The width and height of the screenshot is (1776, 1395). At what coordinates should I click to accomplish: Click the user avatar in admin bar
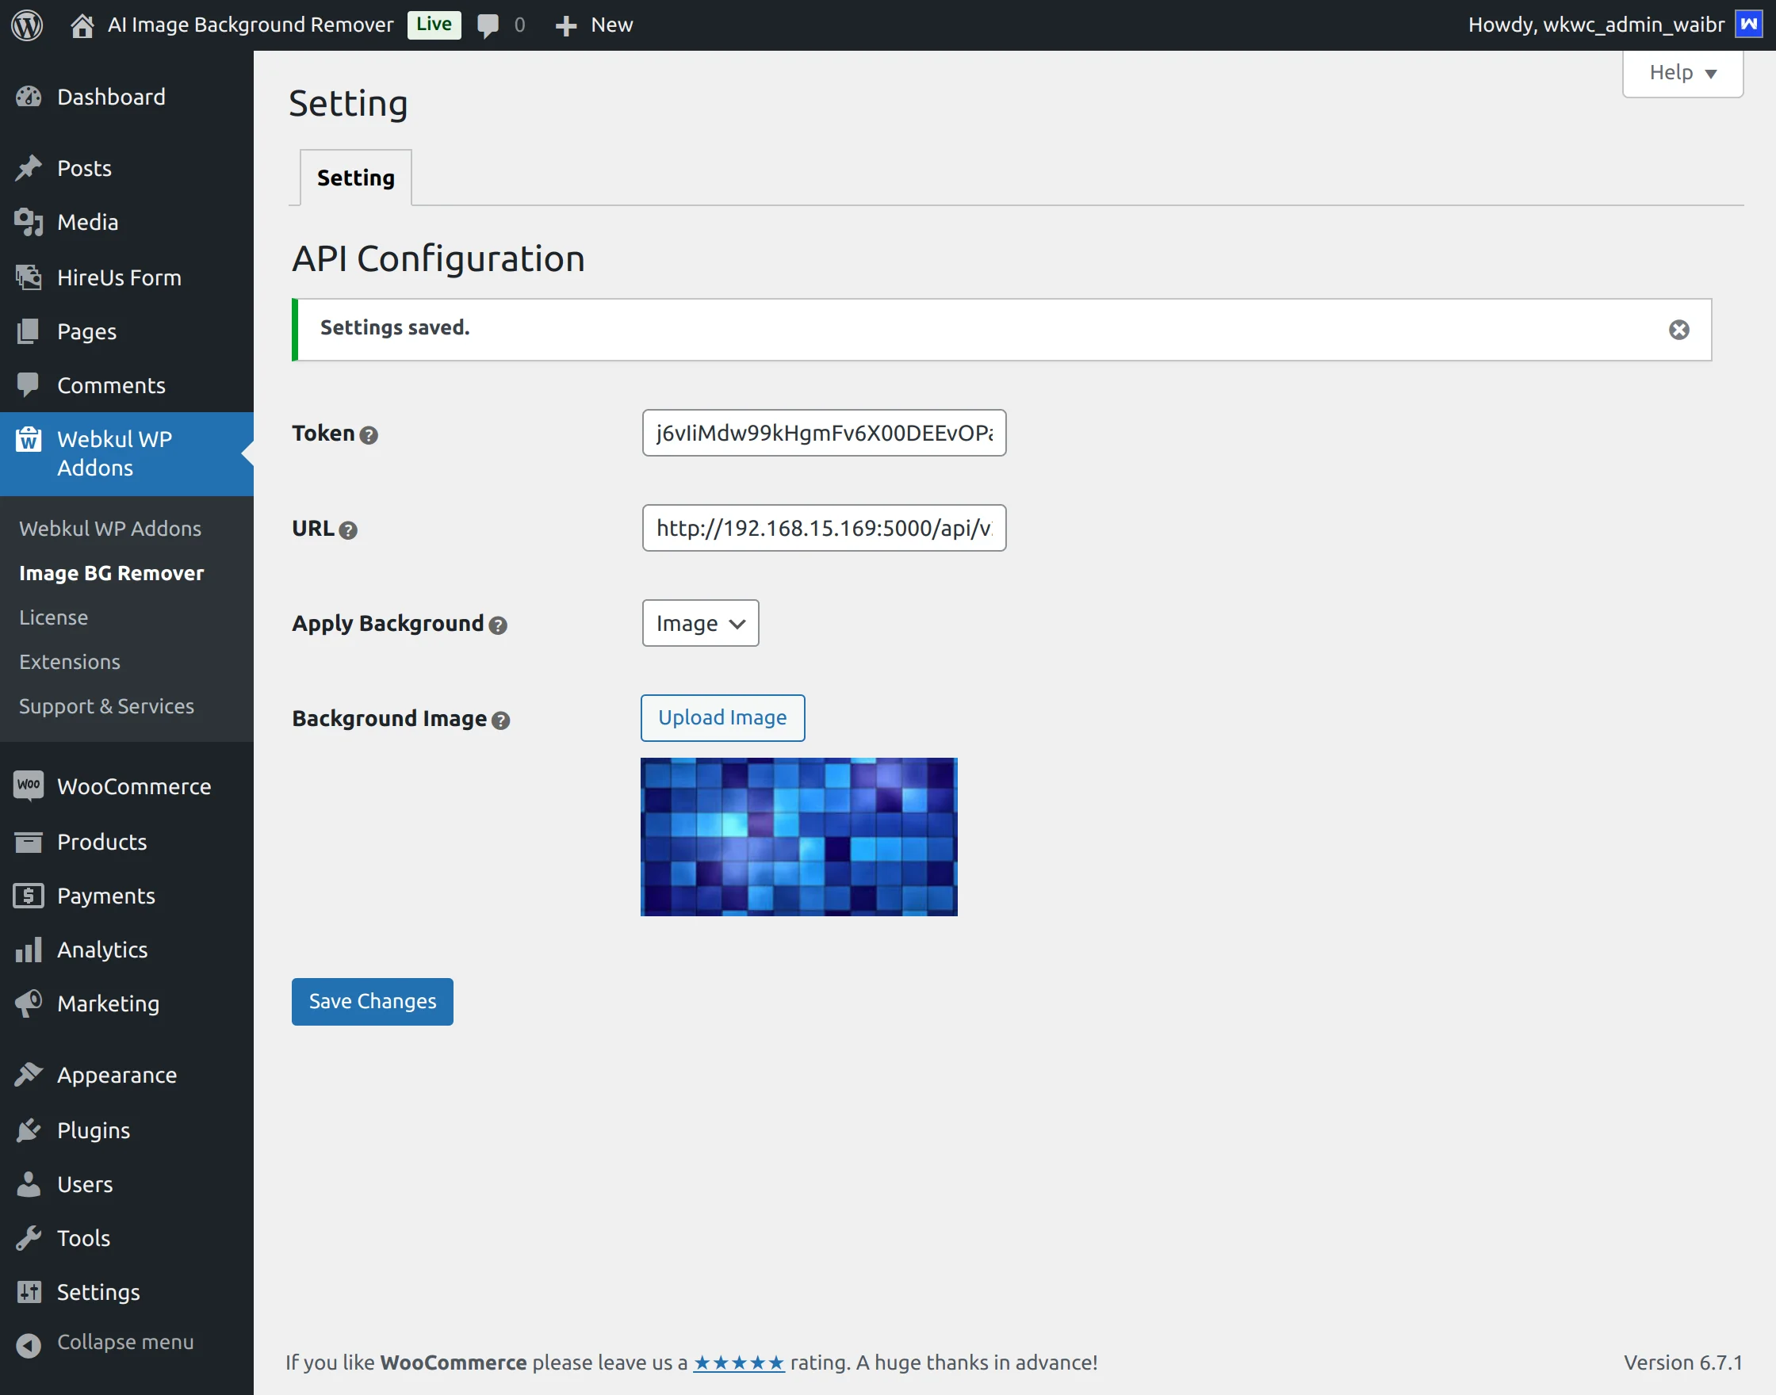(1748, 25)
